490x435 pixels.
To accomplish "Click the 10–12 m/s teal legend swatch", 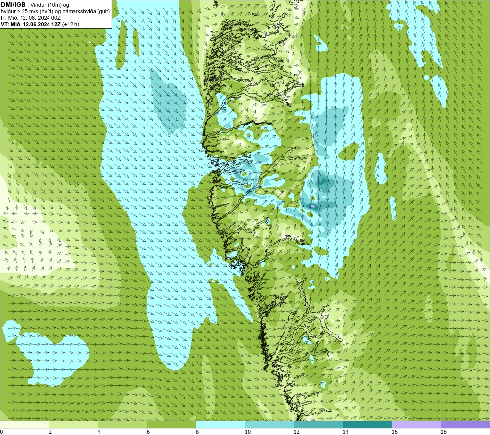I will [269, 424].
